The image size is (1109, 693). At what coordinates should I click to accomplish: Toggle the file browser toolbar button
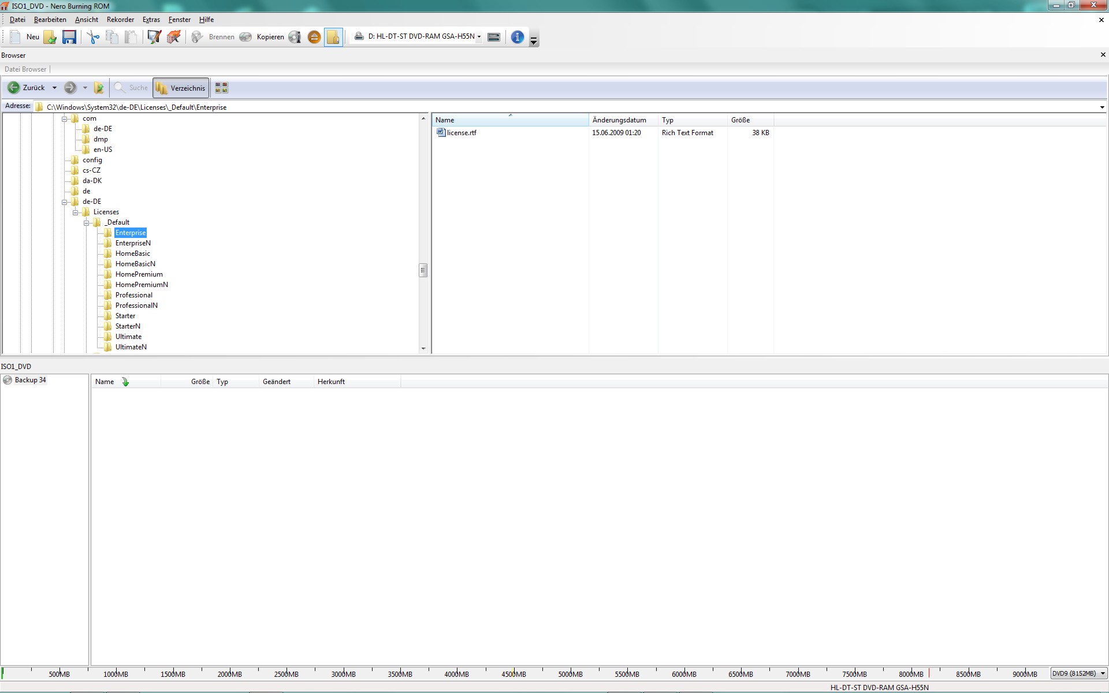tap(333, 37)
